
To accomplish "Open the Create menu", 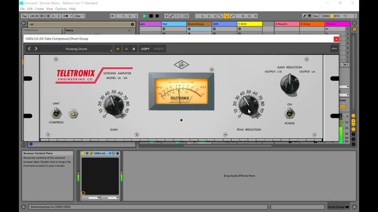I will tap(40, 9).
